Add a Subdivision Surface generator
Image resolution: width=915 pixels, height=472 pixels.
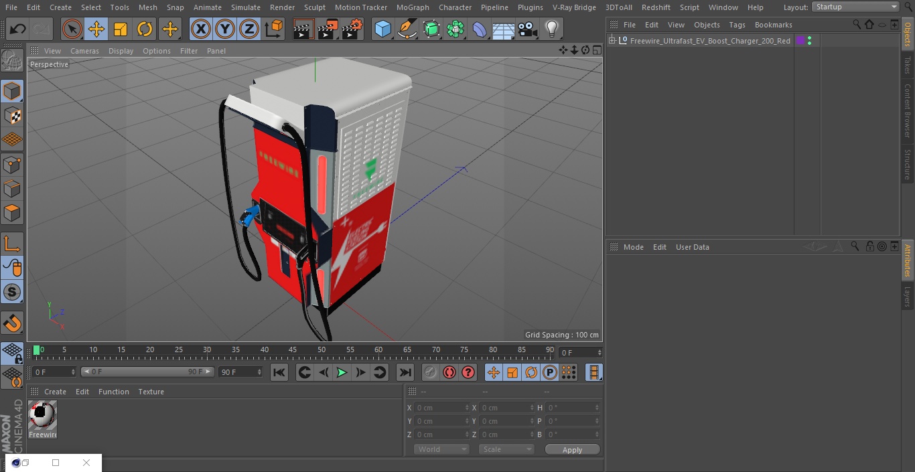point(431,29)
